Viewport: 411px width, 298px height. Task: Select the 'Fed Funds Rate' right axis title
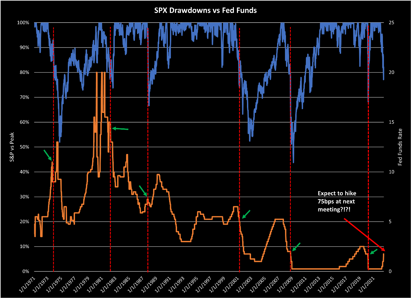[400, 147]
